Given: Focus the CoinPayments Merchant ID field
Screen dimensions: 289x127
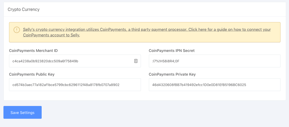Looking at the screenshot, I should click(75, 61).
